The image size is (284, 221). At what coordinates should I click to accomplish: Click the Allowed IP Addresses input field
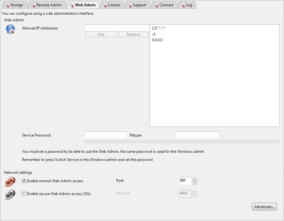tap(117, 28)
